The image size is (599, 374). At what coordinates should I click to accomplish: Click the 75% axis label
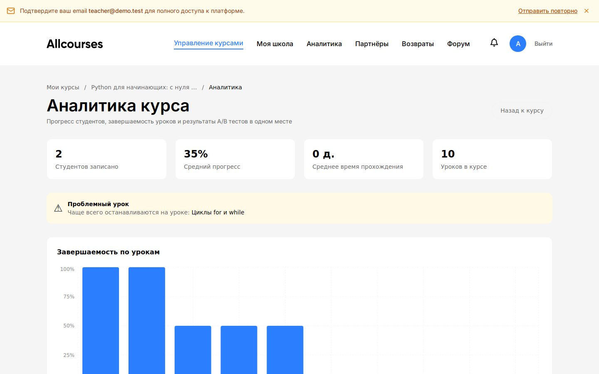coord(69,297)
